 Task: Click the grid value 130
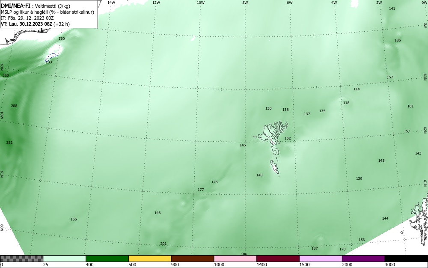268,108
